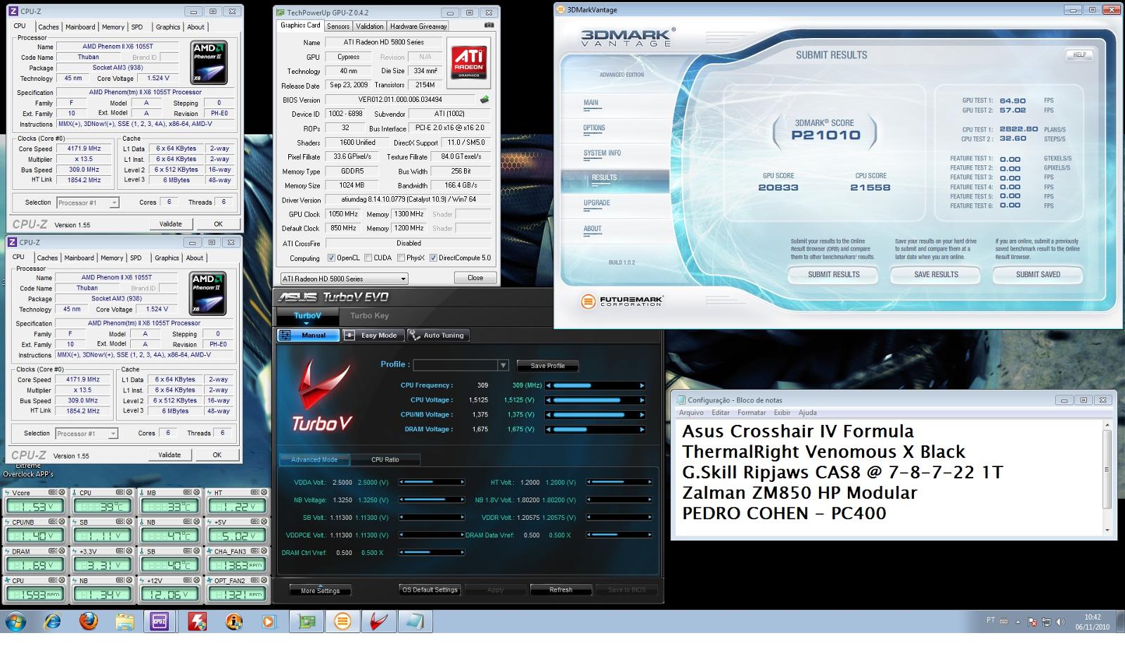Switch TurboV to Manual mode
1125x650 pixels.
click(x=308, y=336)
